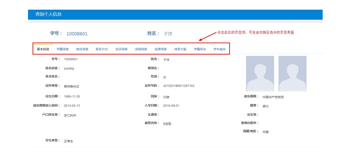Select the join date 2014-05-15
357x158 pixels.
[x=72, y=106]
